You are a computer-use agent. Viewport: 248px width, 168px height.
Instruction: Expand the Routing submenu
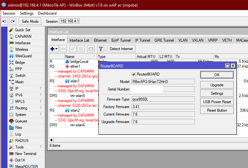click(x=21, y=108)
